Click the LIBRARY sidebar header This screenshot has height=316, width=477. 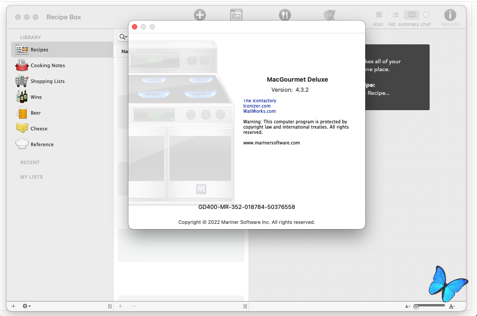pos(30,37)
